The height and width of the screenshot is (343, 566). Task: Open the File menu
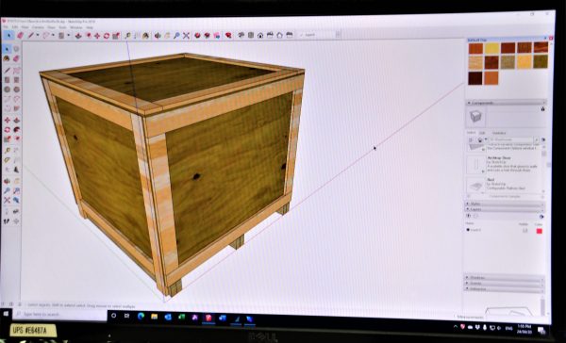(x=6, y=27)
